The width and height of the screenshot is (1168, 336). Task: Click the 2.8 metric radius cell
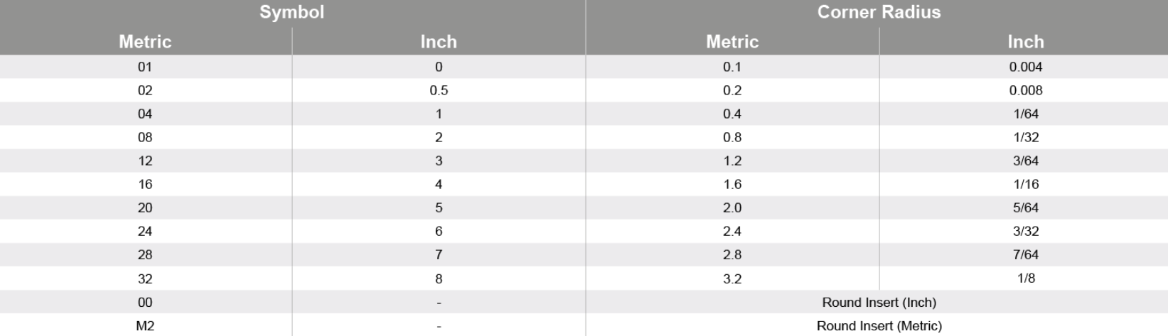732,254
